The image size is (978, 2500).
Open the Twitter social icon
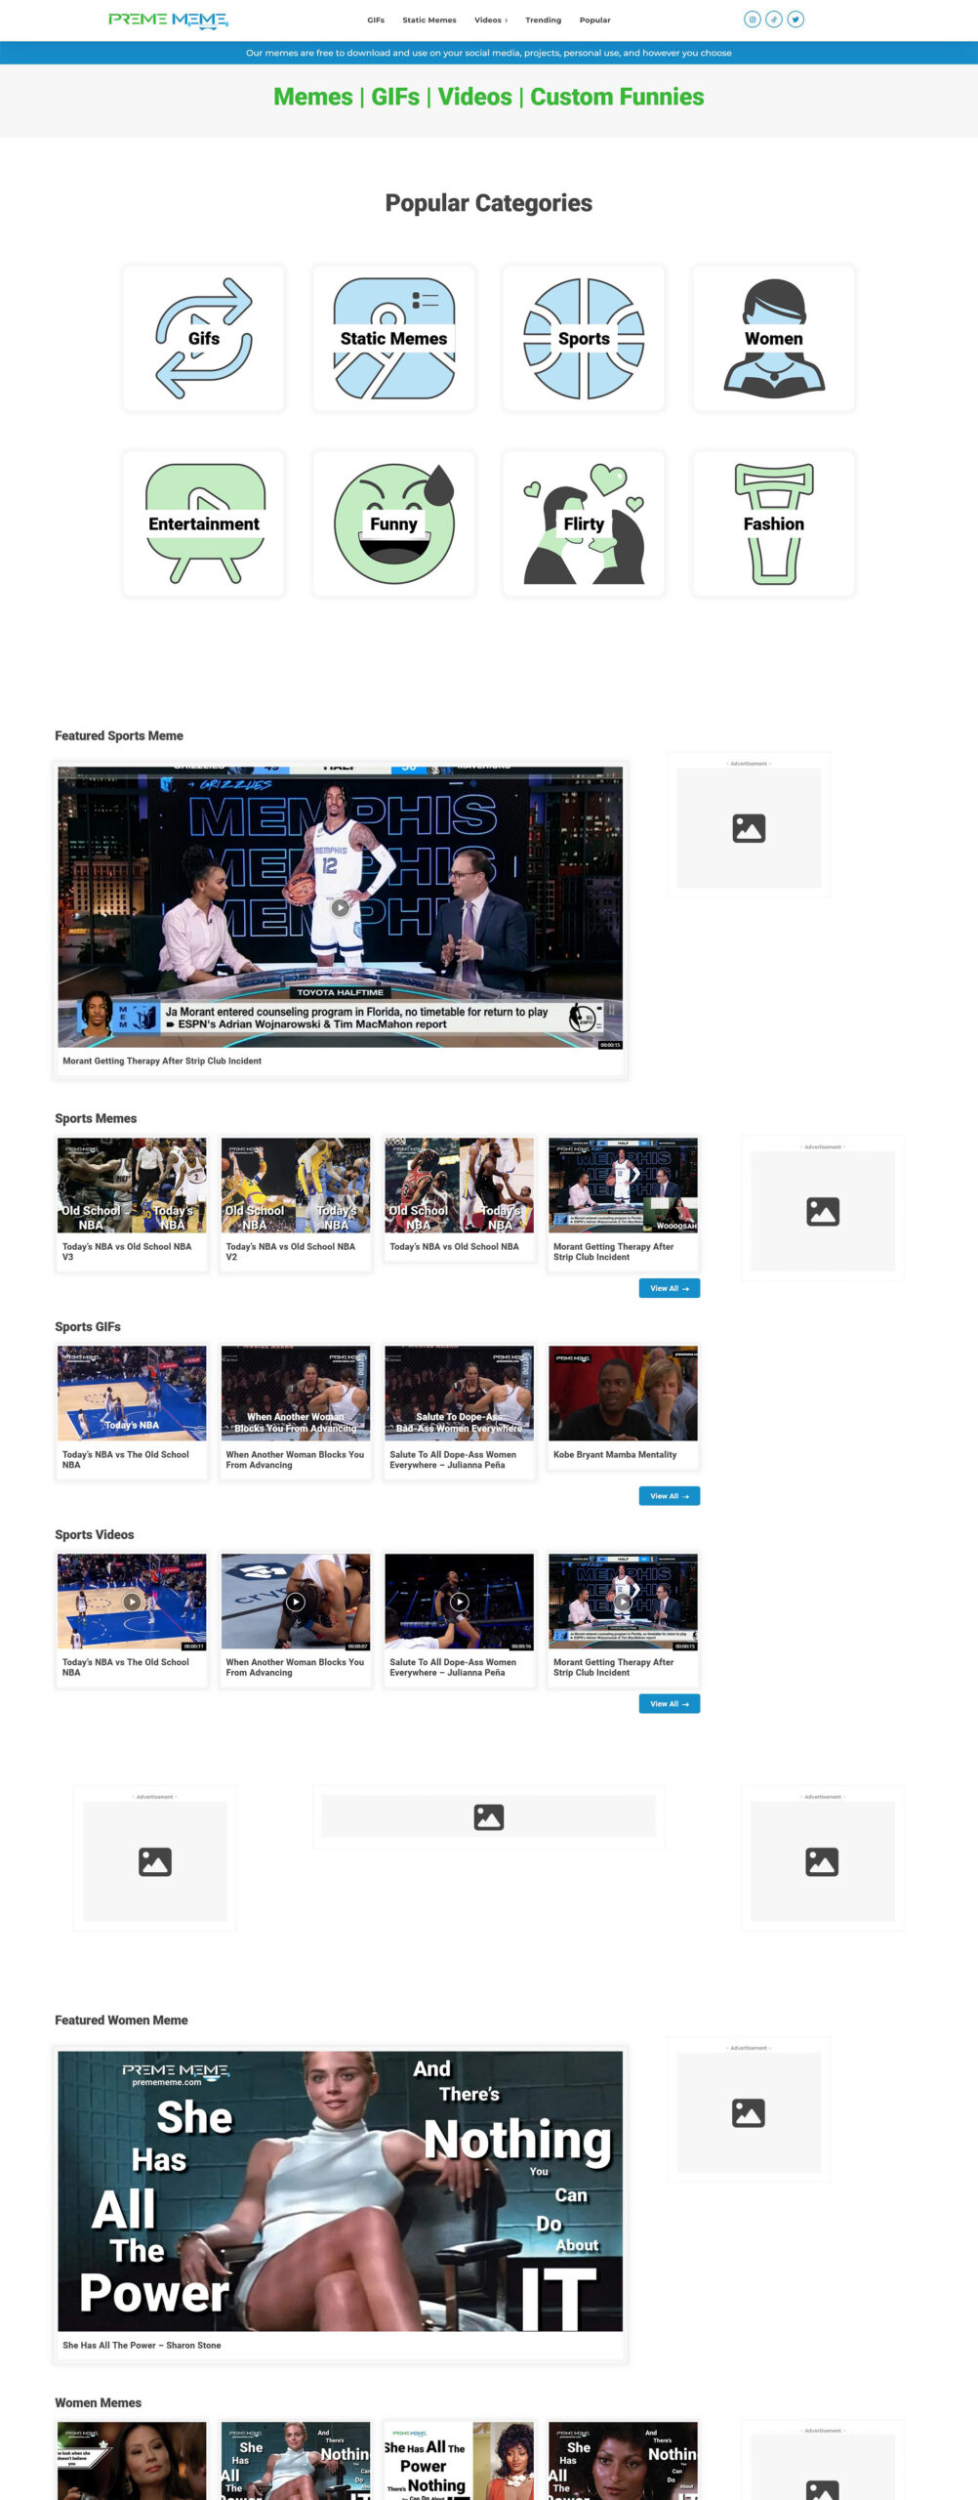(795, 20)
